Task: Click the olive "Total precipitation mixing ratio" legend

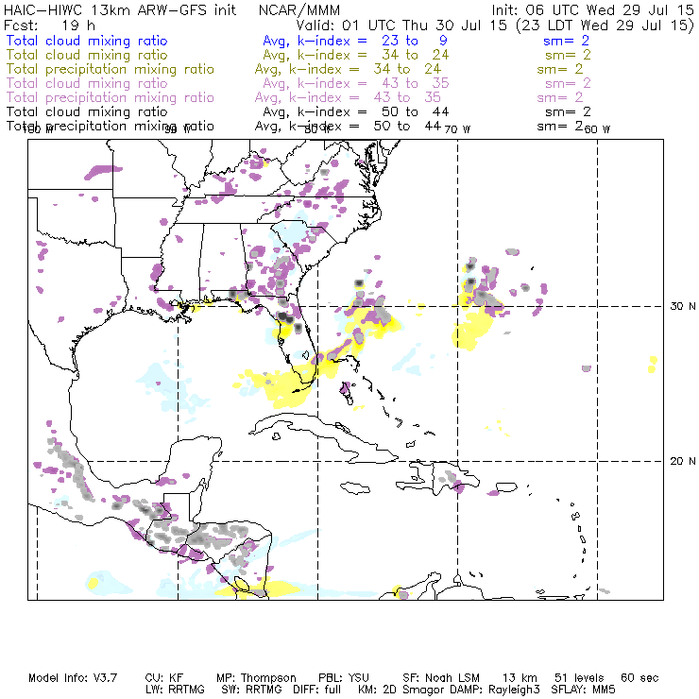Action: pos(111,69)
